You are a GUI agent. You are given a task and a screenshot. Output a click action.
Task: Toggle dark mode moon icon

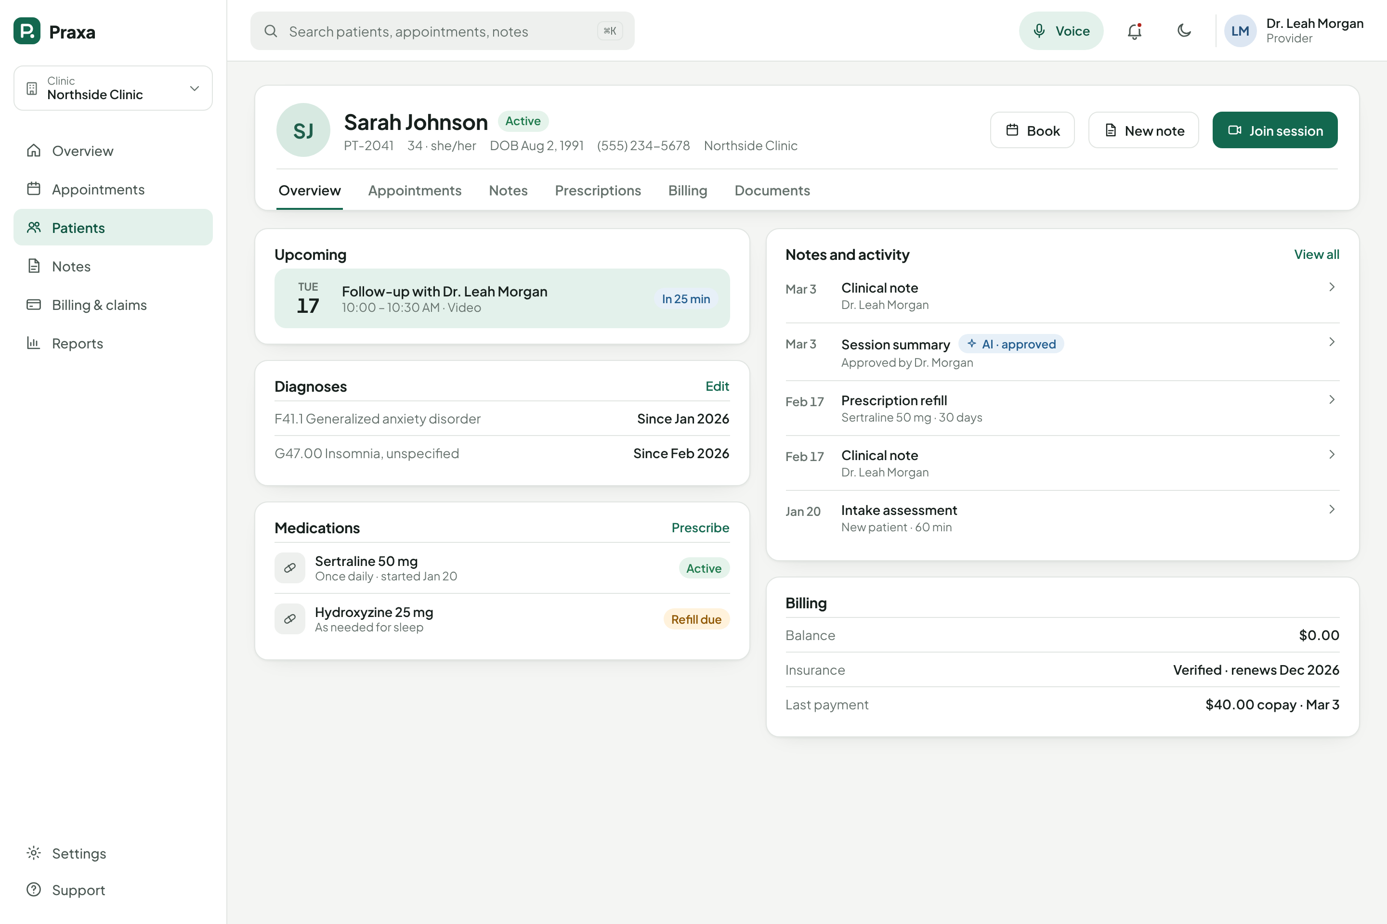(1184, 31)
